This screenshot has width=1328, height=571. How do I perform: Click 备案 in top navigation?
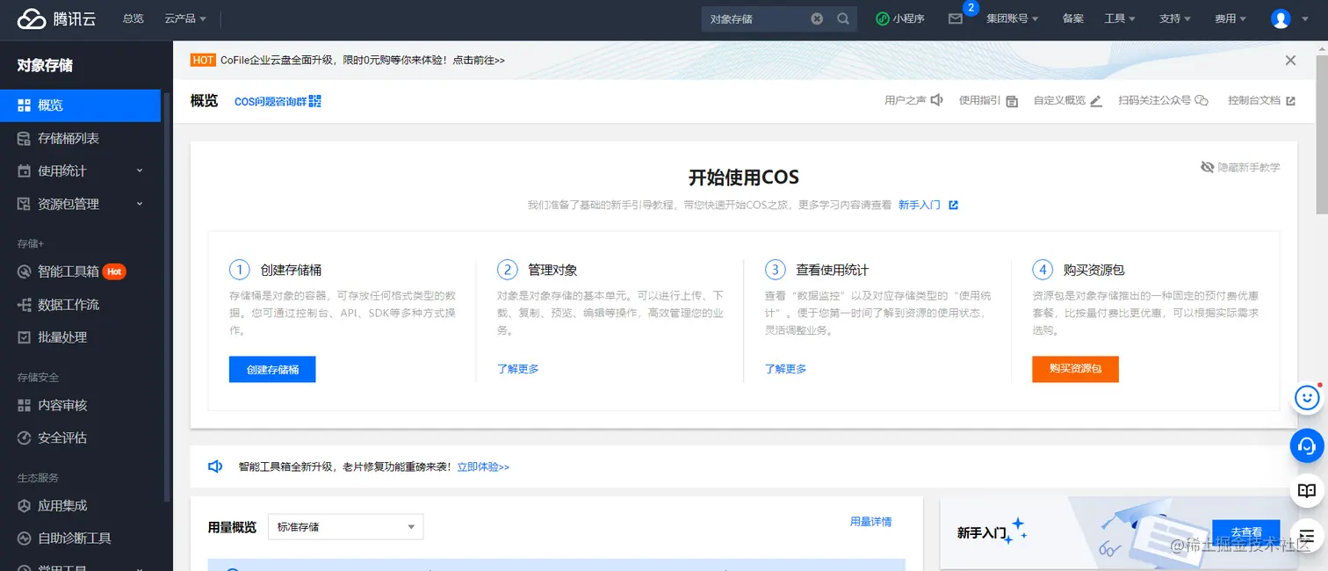pos(1072,18)
